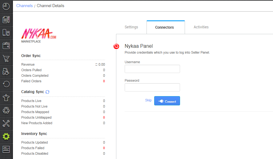273x159 pixels.
Task: Open the shopping cart sidebar icon
Action: coord(6,59)
